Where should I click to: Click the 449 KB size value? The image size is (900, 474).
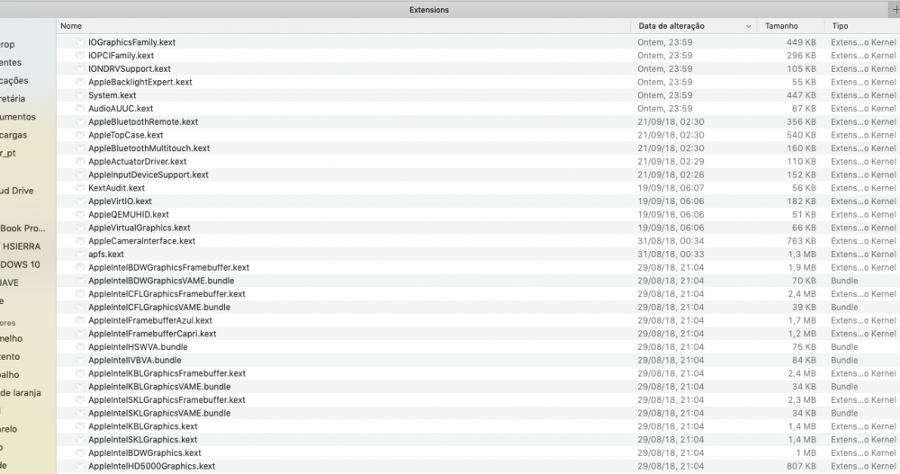(801, 42)
